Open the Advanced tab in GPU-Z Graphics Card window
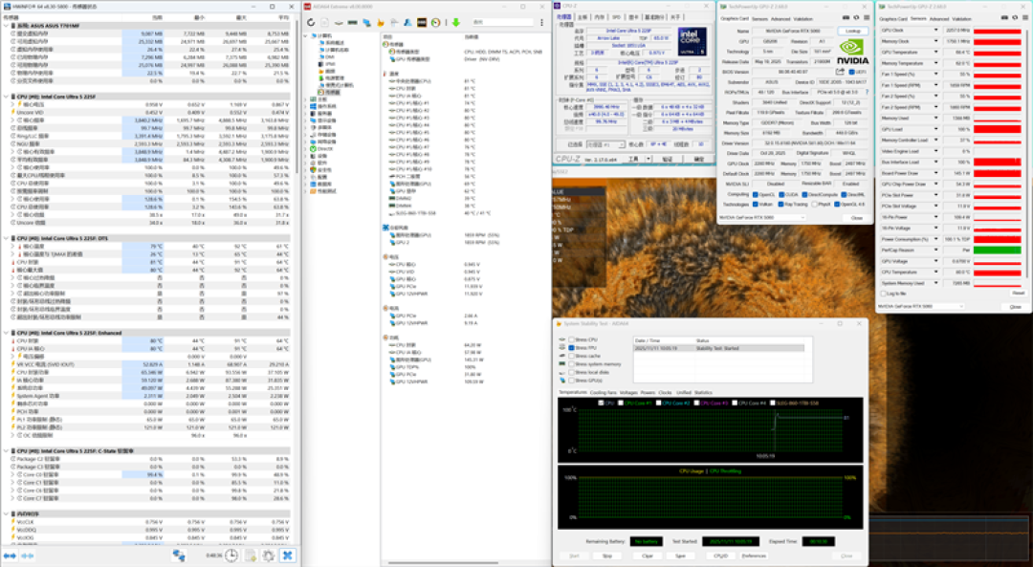This screenshot has width=1033, height=567. (x=780, y=19)
